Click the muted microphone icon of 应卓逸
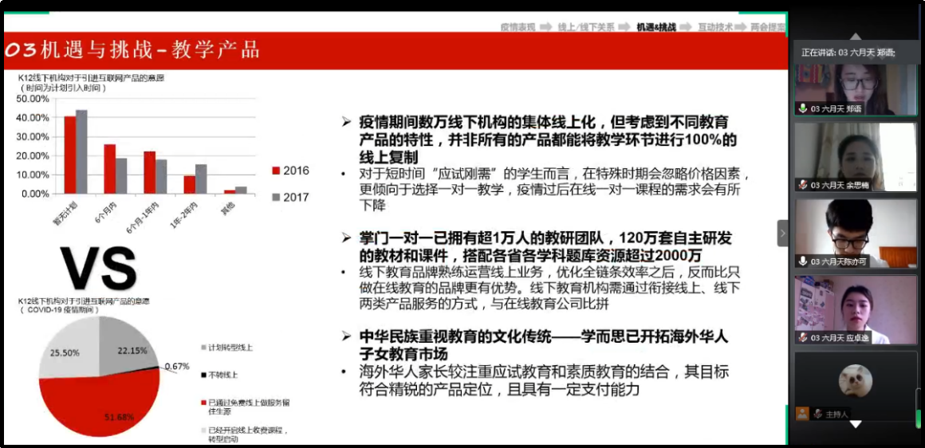 click(802, 338)
